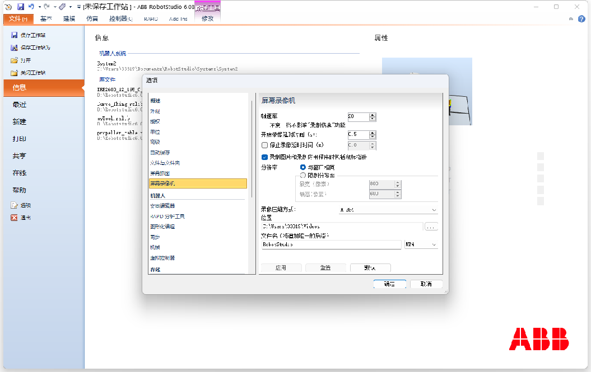Click the 默认 default button
Viewport: 591px width, 372px height.
point(370,268)
